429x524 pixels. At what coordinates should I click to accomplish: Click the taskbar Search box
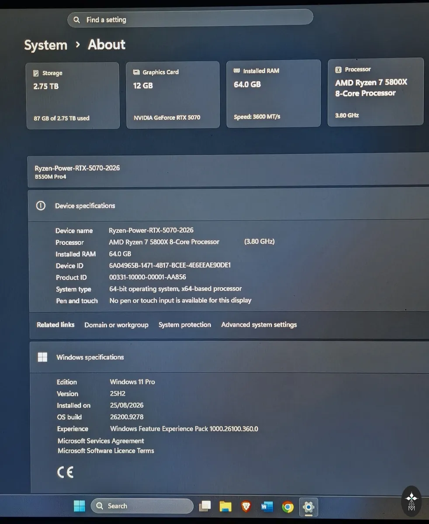click(x=142, y=506)
